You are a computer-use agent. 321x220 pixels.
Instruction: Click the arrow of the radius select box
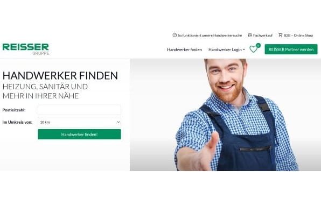(x=118, y=122)
